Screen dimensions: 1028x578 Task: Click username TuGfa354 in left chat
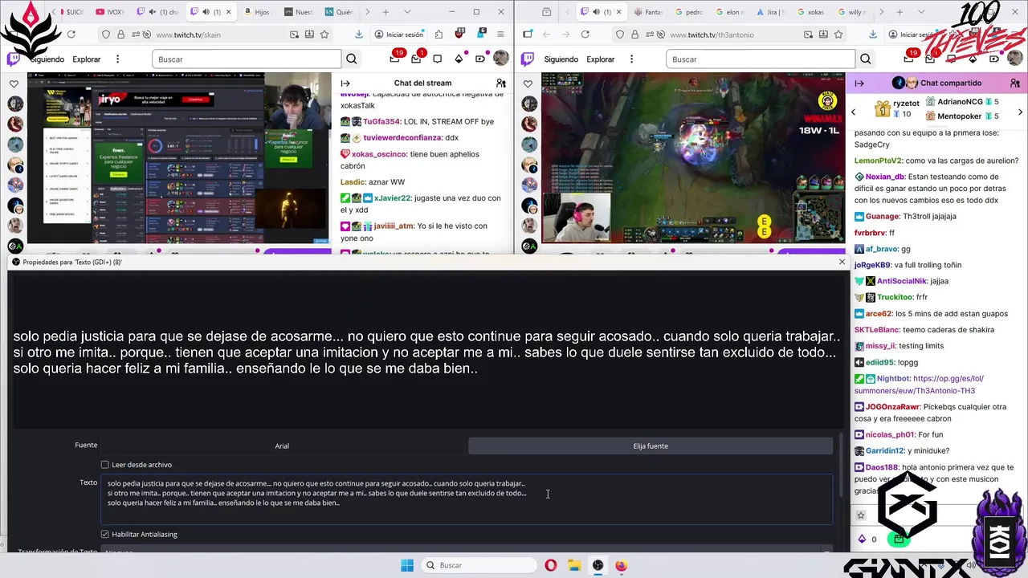[381, 121]
